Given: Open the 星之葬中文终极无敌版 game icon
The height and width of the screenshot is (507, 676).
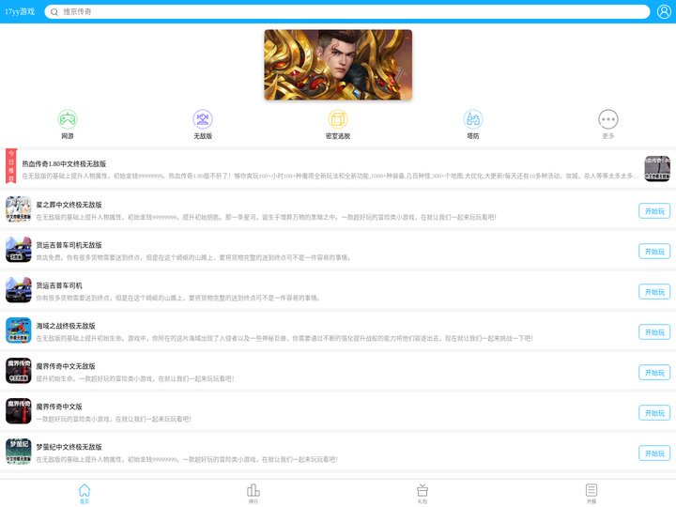Looking at the screenshot, I should point(19,209).
